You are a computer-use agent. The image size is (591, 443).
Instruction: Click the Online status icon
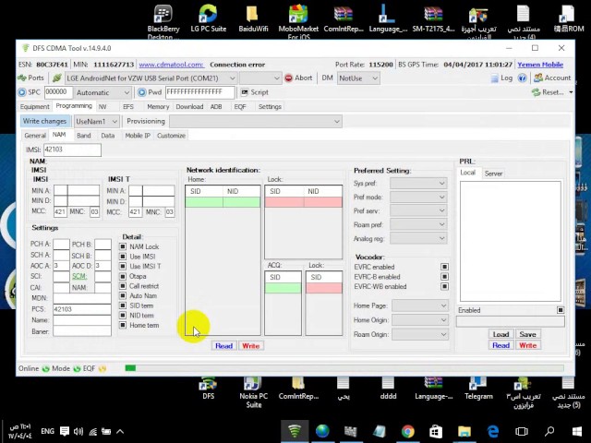tap(46, 369)
